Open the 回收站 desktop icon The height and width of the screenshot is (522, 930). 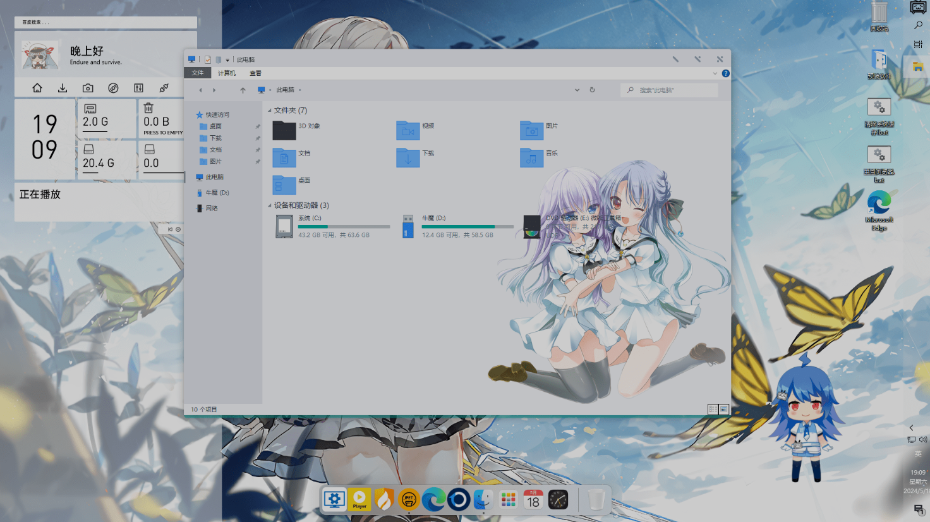tap(879, 16)
